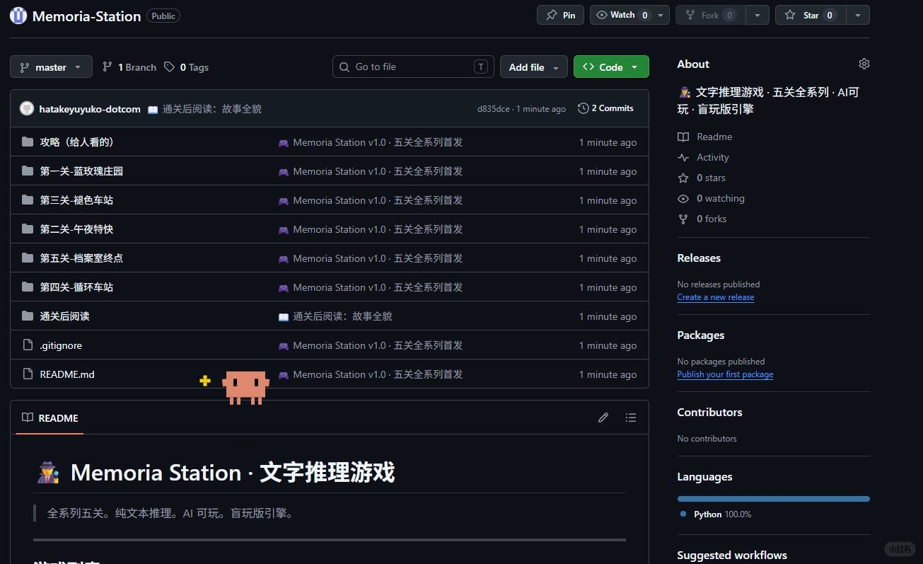The image size is (923, 564).
Task: Open the Packages heading link
Action: (x=701, y=335)
